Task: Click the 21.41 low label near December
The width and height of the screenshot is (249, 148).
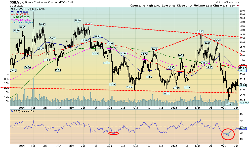Action: click(167, 93)
